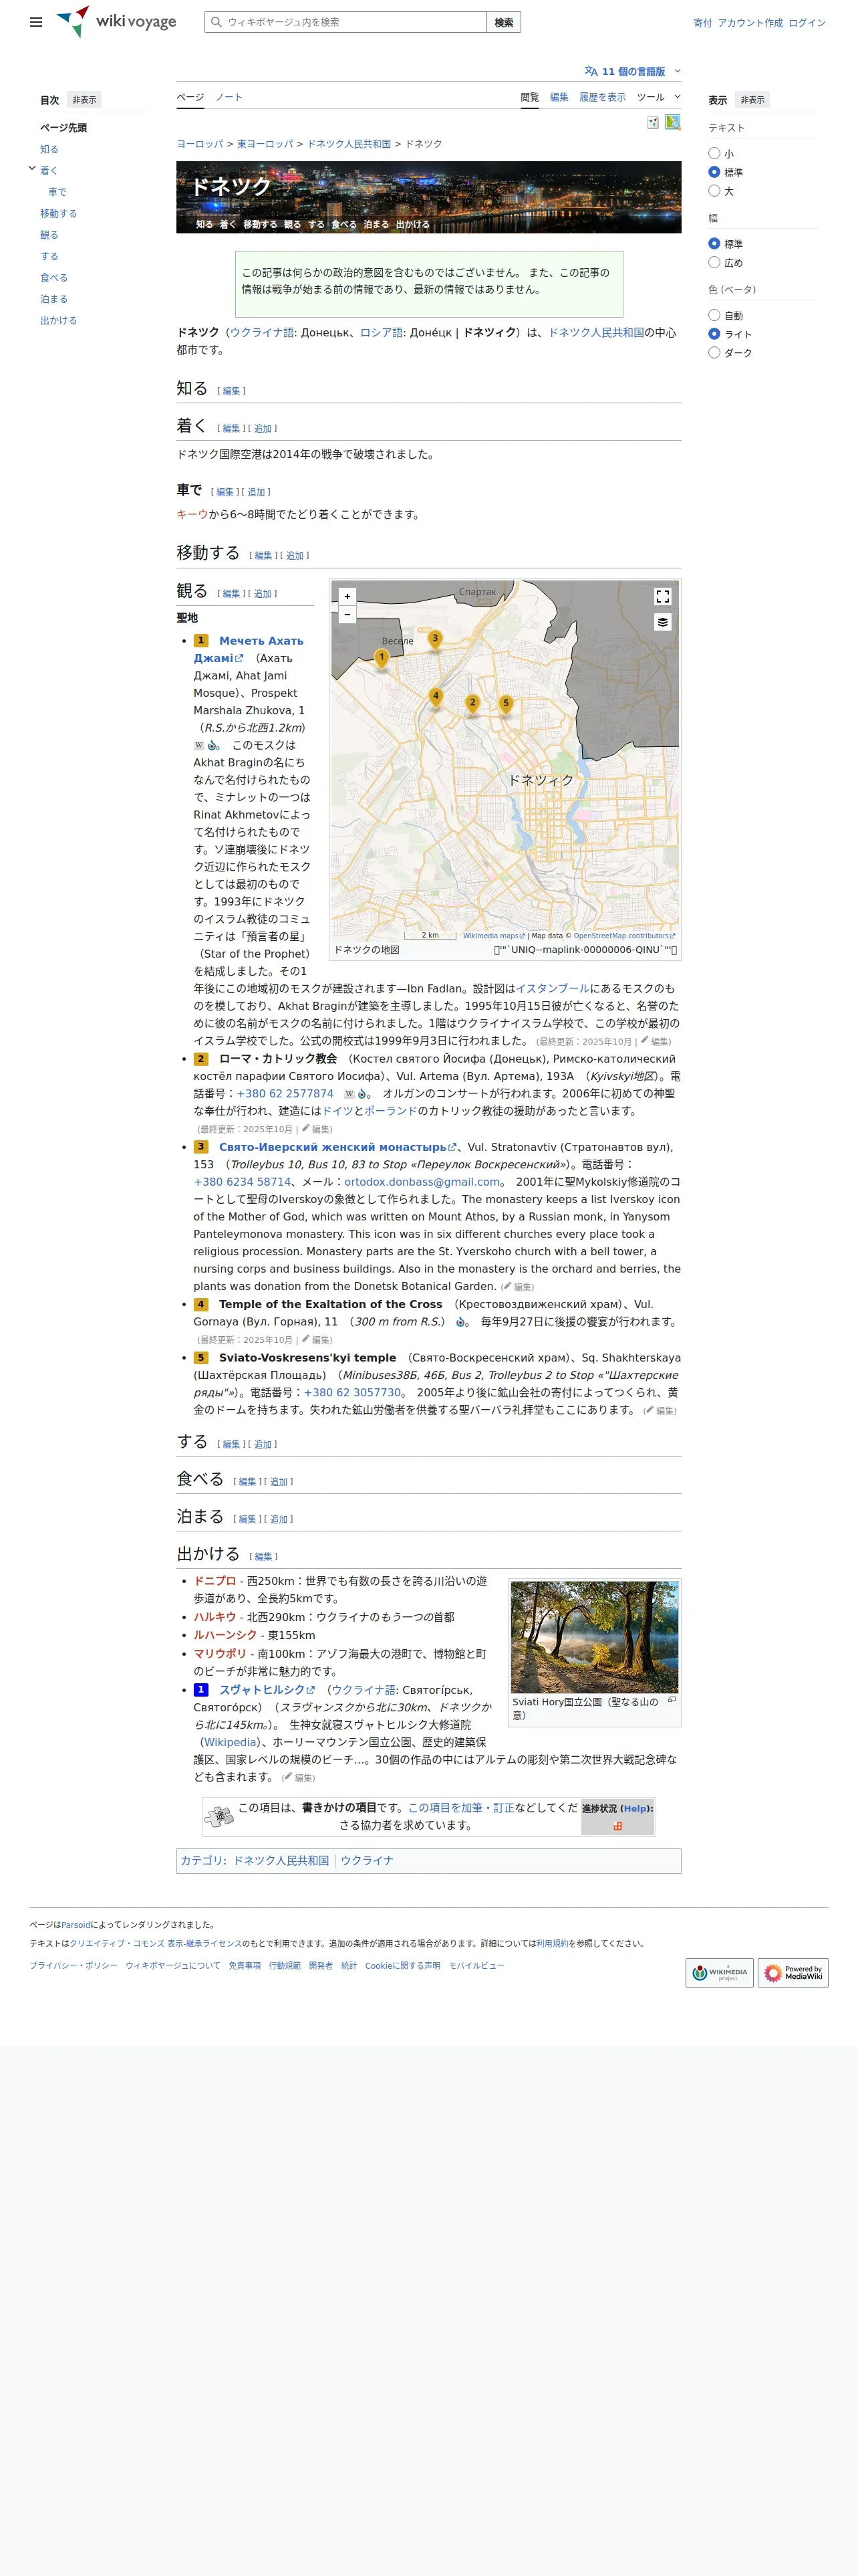The height and width of the screenshot is (2576, 858).
Task: Expand the 11 個の言語版 language dropdown
Action: tap(632, 71)
